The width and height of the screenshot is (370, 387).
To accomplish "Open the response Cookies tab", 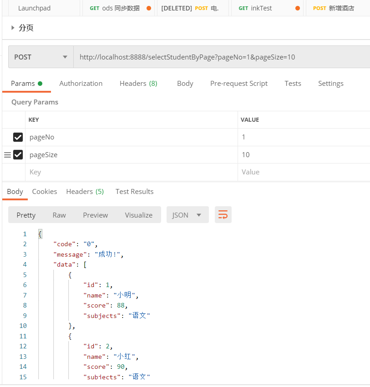I will point(45,192).
